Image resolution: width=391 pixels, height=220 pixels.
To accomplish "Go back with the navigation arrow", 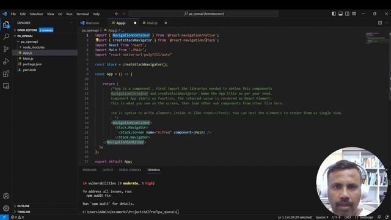I will point(117,13).
